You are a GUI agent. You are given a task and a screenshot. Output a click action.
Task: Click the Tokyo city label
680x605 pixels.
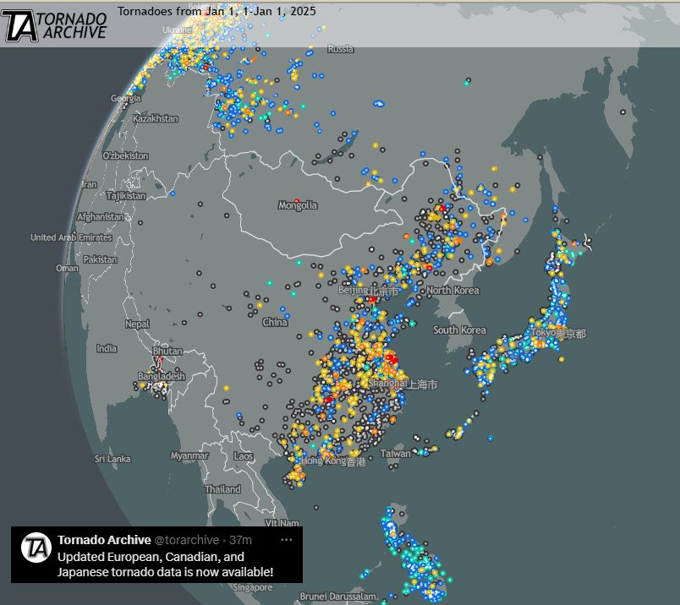558,333
